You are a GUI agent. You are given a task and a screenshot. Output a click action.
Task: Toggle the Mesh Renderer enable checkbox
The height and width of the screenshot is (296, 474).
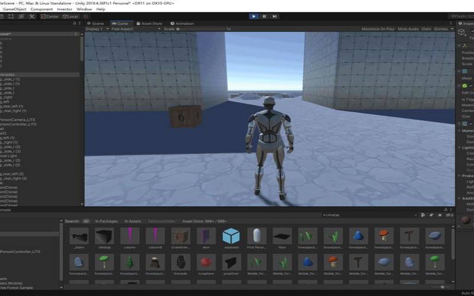tap(470, 124)
